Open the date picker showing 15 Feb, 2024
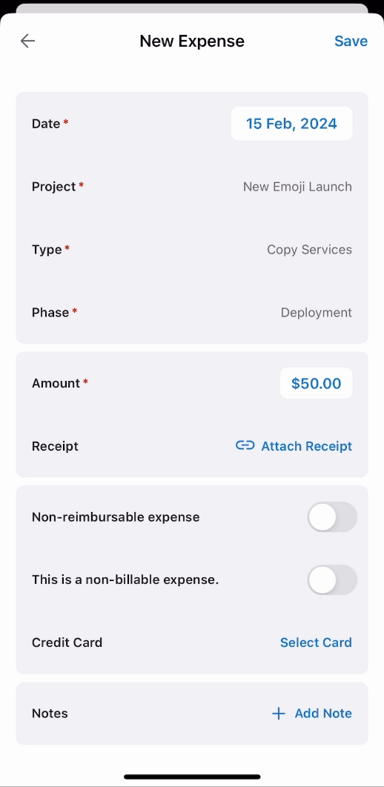384x787 pixels. point(291,124)
